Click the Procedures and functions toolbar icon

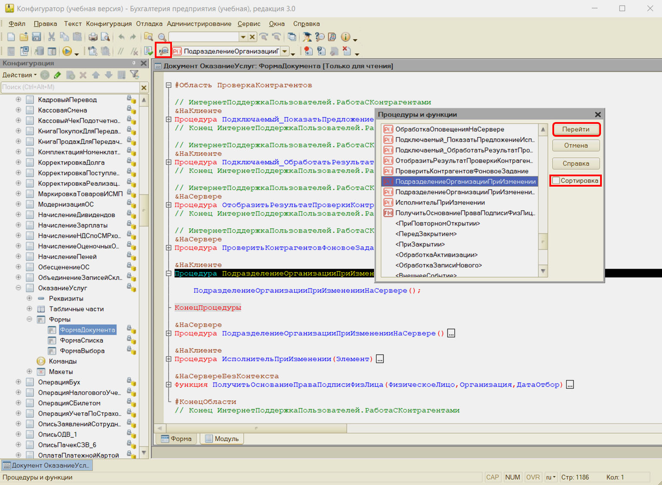[163, 51]
